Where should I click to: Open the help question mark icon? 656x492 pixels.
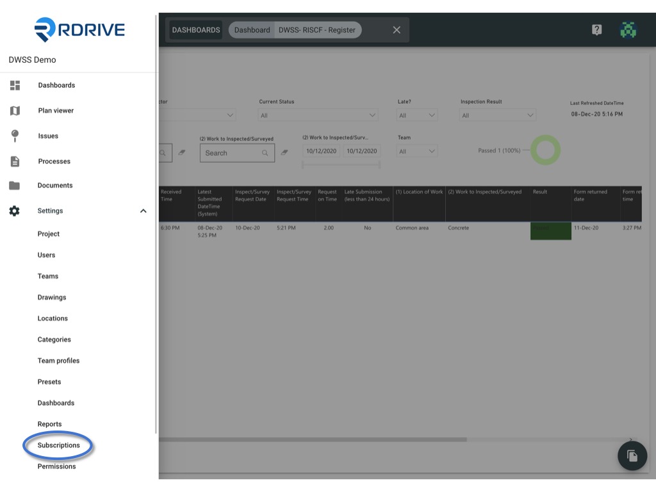(x=596, y=29)
